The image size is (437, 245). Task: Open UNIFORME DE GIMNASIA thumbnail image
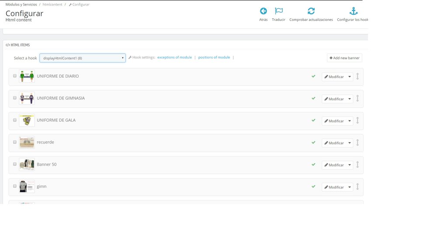(27, 98)
